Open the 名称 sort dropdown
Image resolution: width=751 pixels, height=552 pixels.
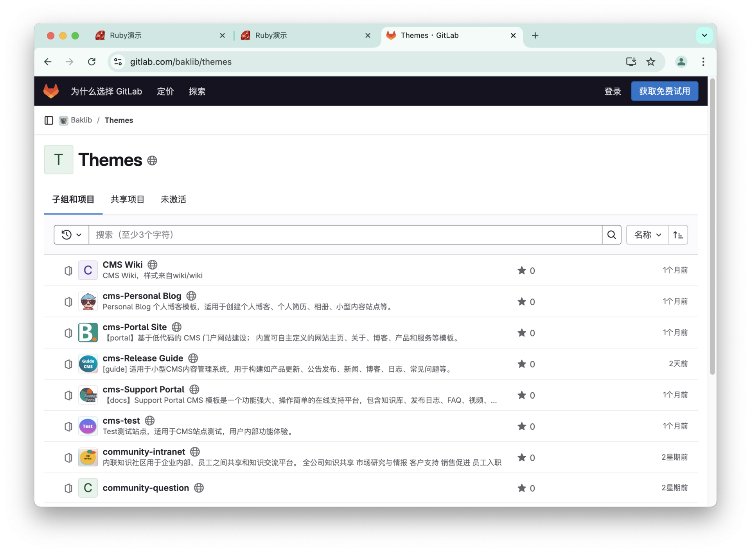[x=647, y=235]
